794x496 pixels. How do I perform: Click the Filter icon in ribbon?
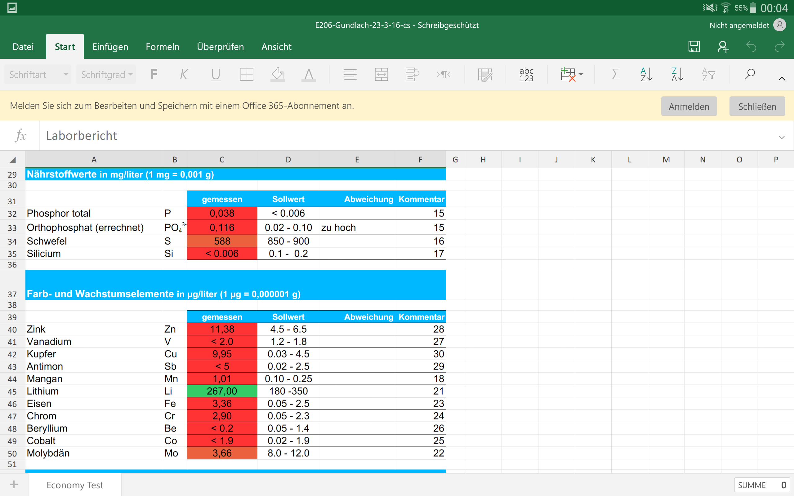tap(708, 74)
